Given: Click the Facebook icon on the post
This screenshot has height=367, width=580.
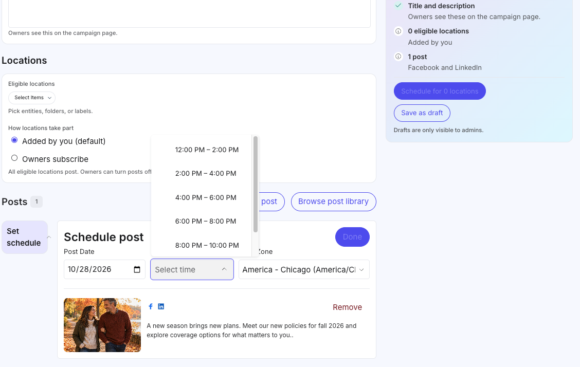Looking at the screenshot, I should pyautogui.click(x=151, y=306).
